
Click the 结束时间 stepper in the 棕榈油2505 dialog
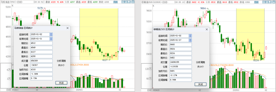pyautogui.click(x=190, y=40)
